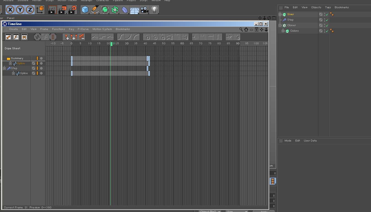Expand the orange Spline track in Timeline
Image resolution: width=371 pixels, height=212 pixels.
[10, 63]
